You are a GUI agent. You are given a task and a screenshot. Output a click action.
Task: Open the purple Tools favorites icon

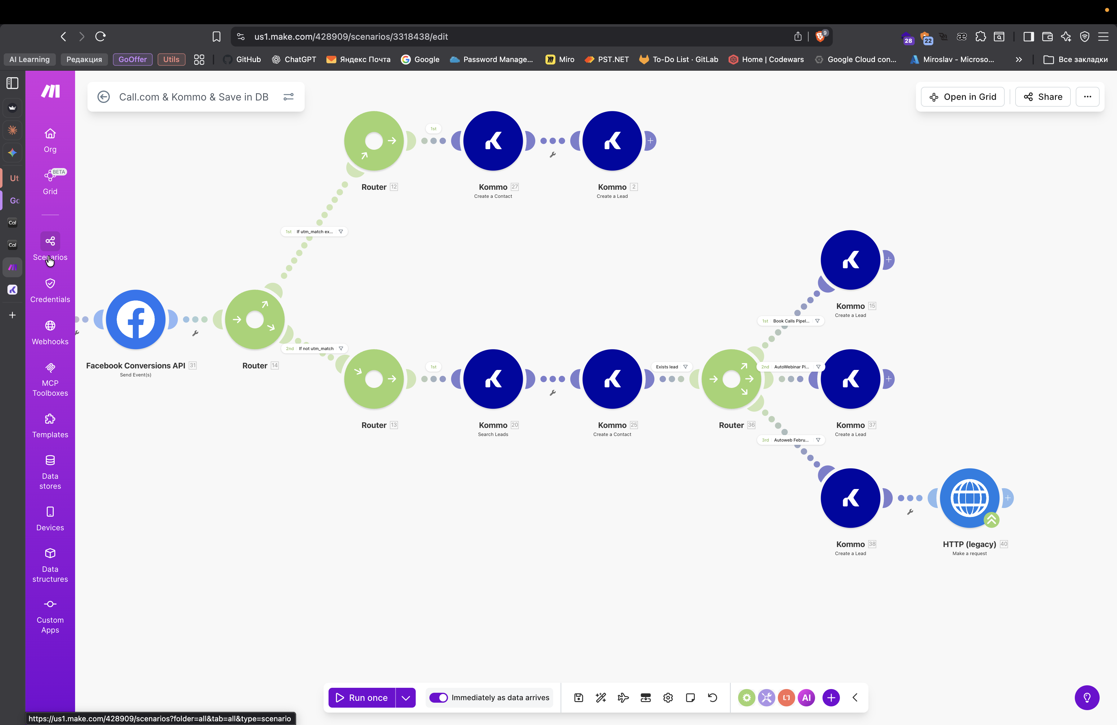[766, 697]
